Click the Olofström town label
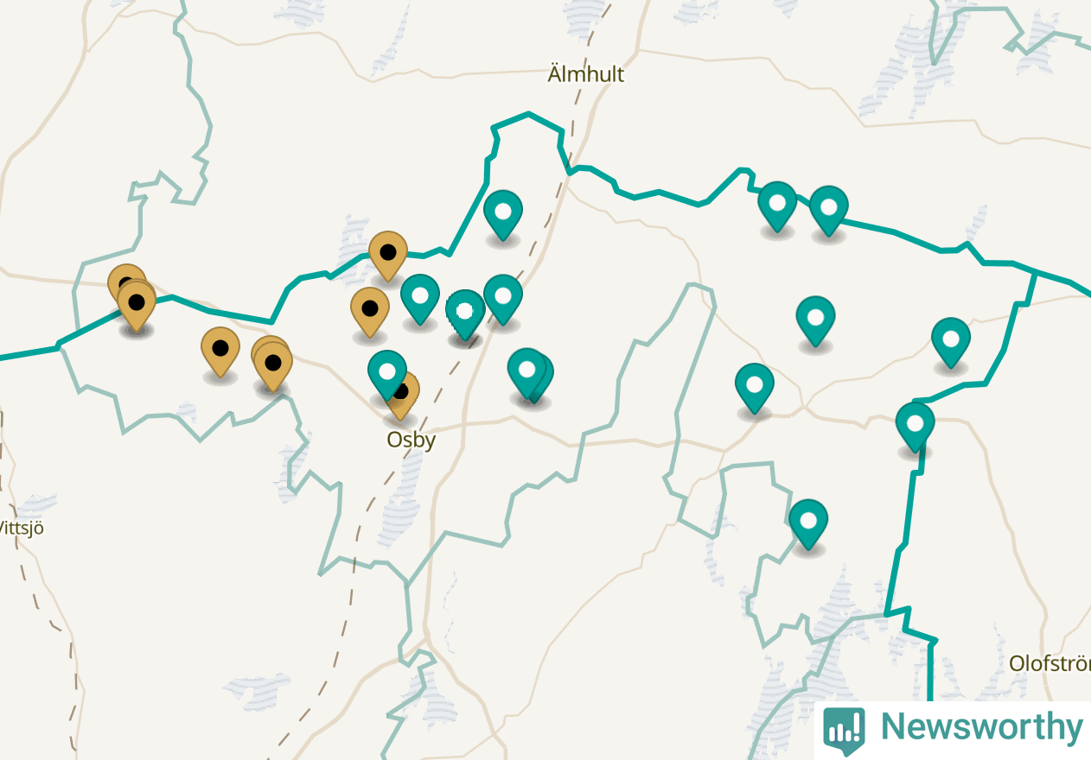This screenshot has height=760, width=1091. point(1050,664)
